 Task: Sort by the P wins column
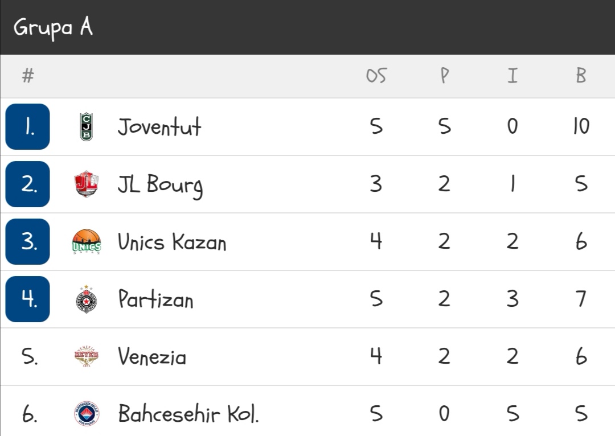444,75
